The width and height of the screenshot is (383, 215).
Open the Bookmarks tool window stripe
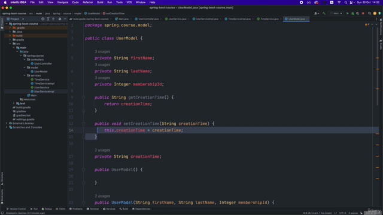click(x=2, y=196)
